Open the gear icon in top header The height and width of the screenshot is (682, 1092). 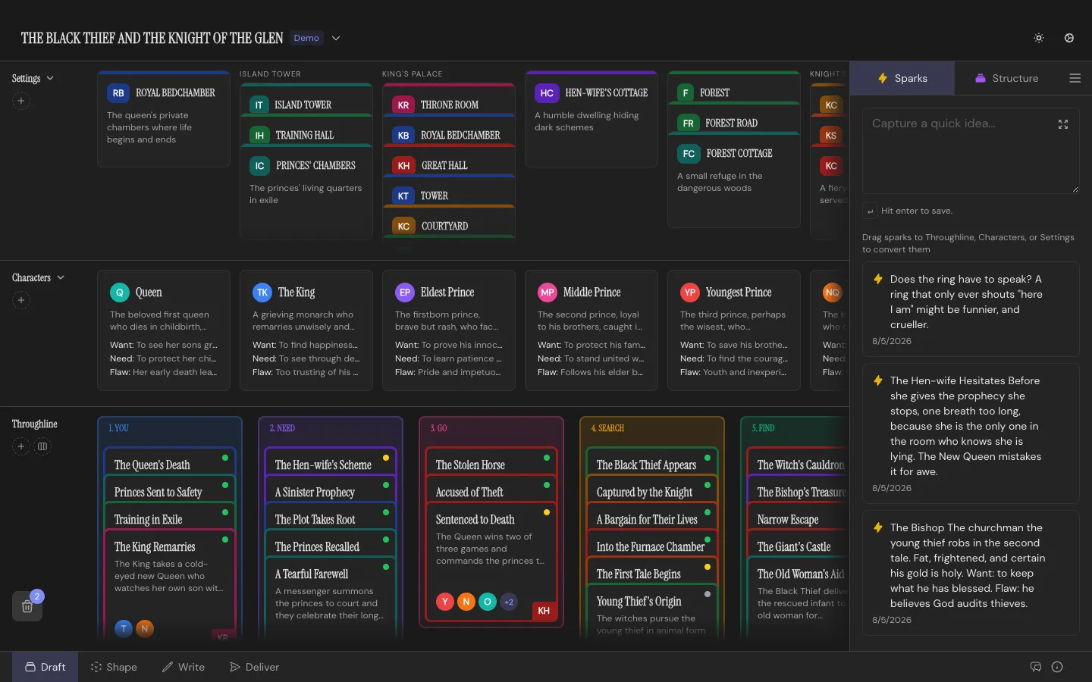click(1069, 38)
